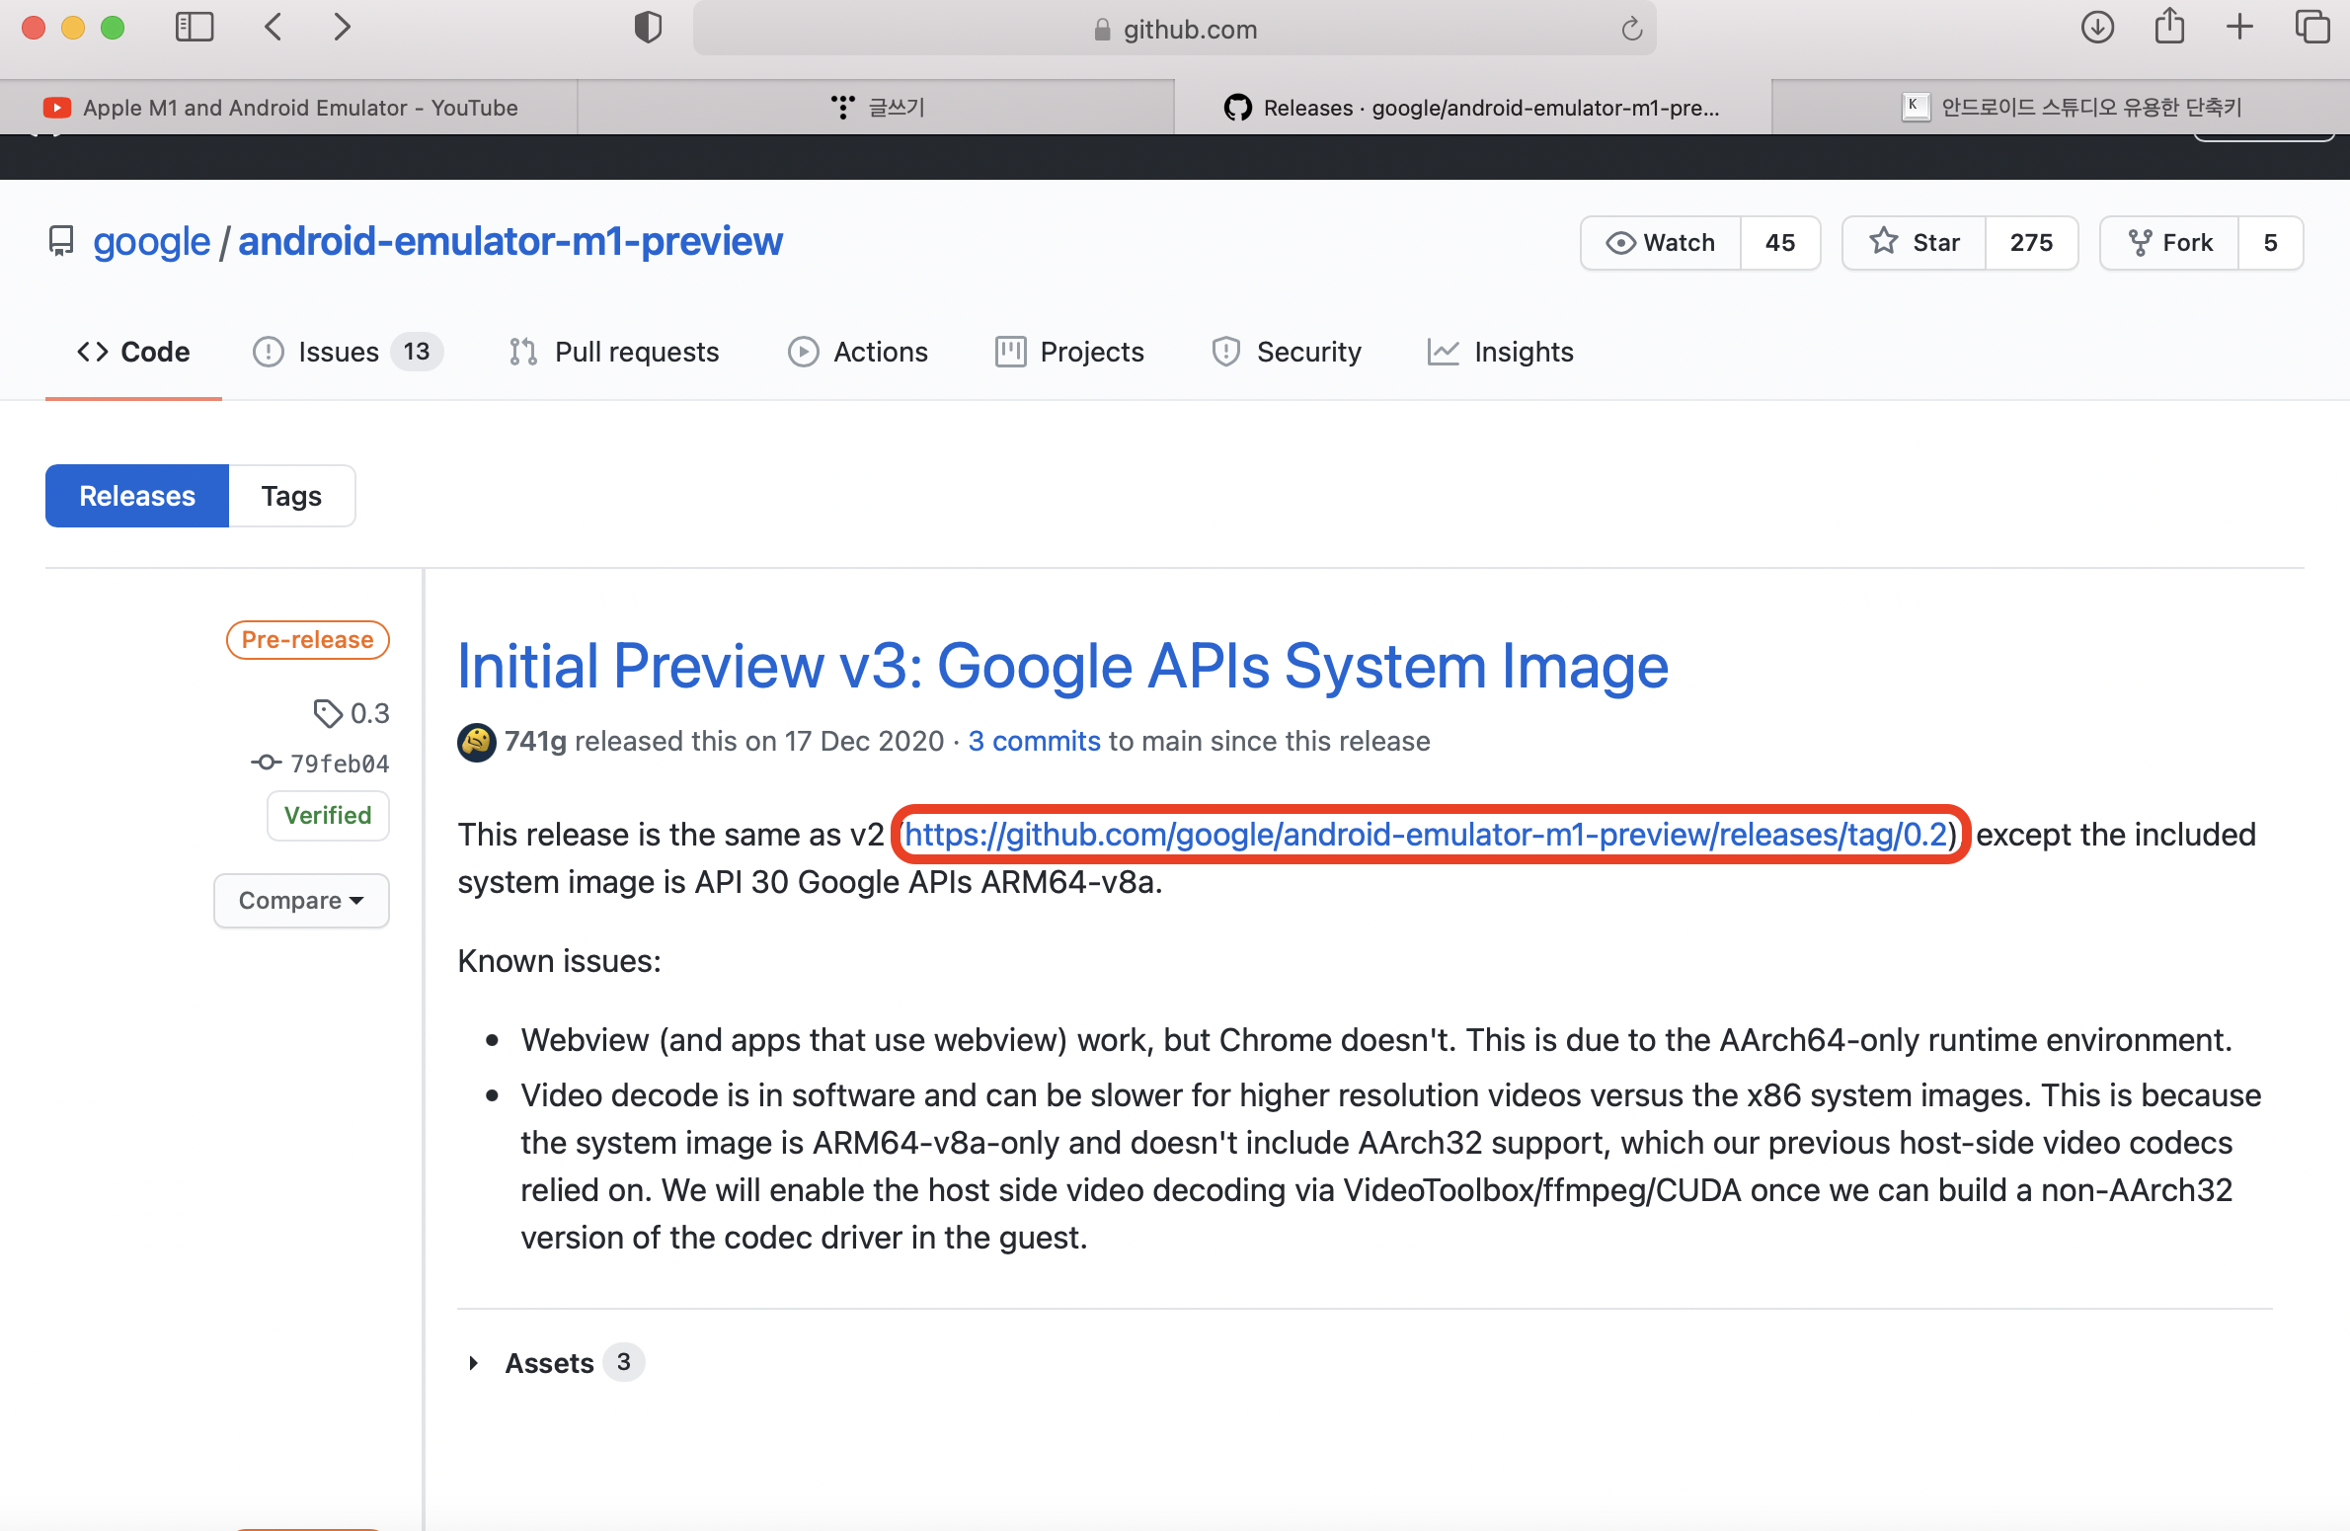Switch to the Tags view
2350x1531 pixels.
[291, 496]
